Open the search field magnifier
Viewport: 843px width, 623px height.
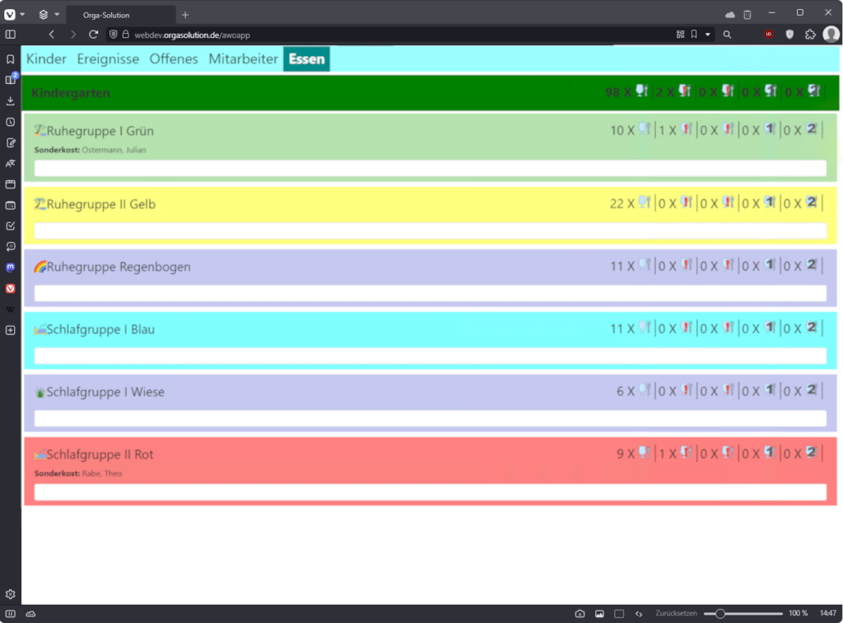pos(727,35)
